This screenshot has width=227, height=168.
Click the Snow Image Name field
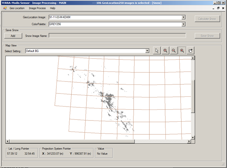coord(117,36)
